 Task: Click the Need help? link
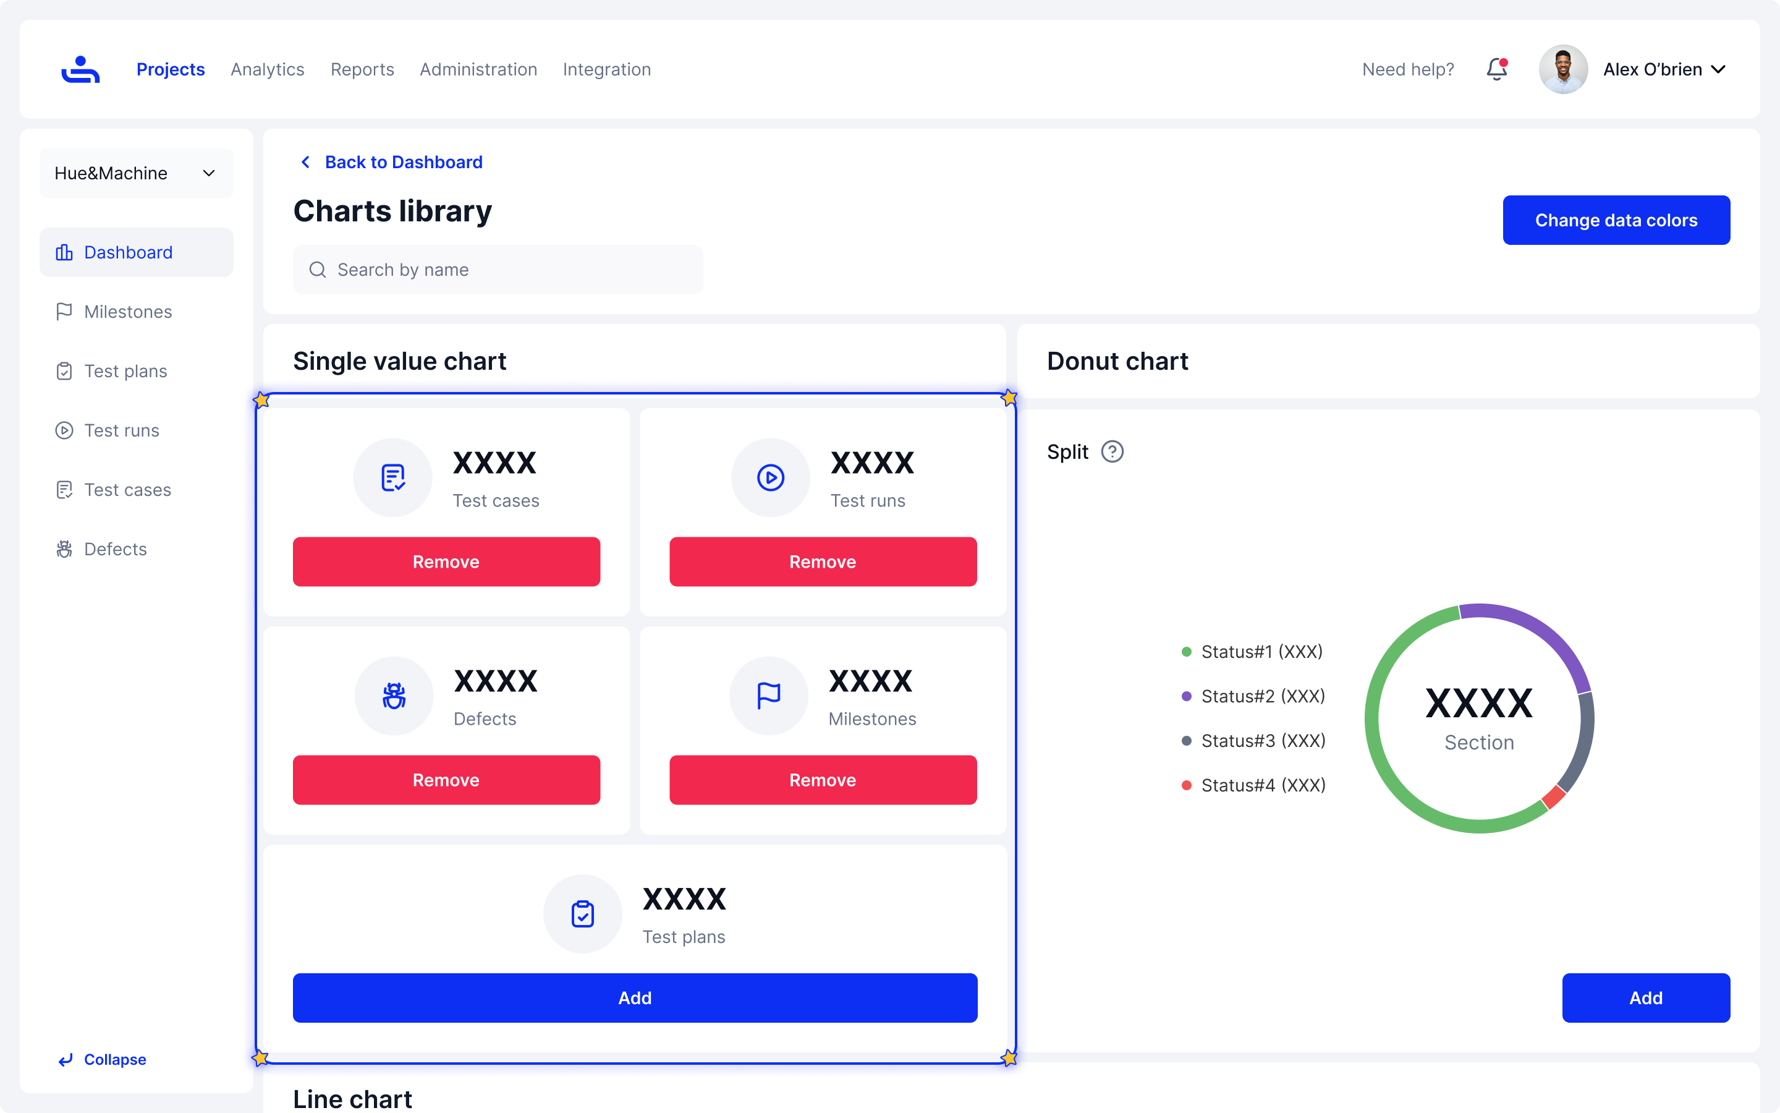[x=1408, y=69]
